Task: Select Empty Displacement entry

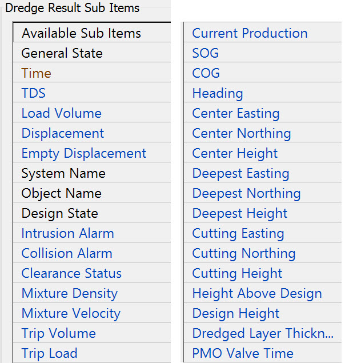Action: click(x=84, y=153)
